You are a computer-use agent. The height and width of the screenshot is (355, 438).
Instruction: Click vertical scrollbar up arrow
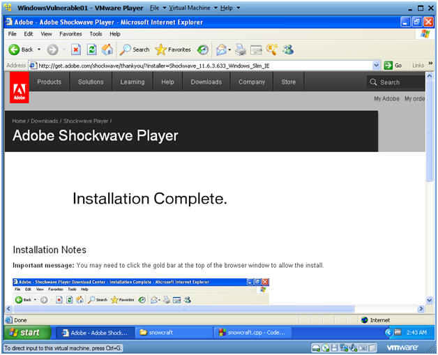click(430, 76)
